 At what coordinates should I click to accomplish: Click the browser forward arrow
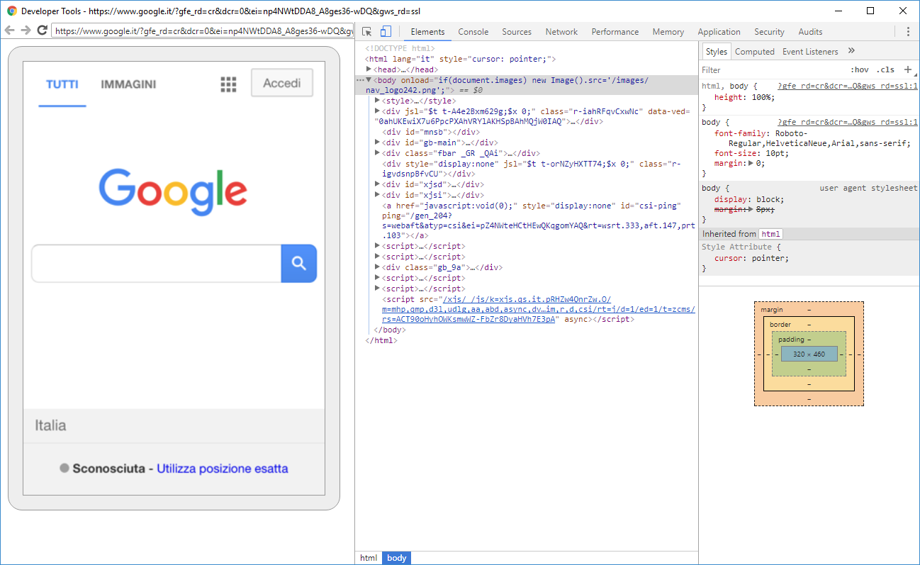pyautogui.click(x=26, y=30)
